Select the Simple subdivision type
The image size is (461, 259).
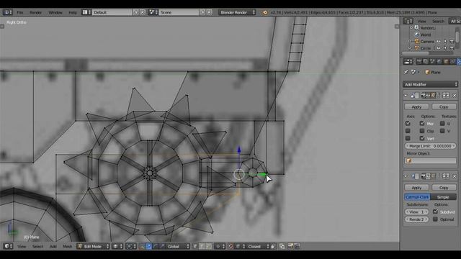[x=443, y=197]
